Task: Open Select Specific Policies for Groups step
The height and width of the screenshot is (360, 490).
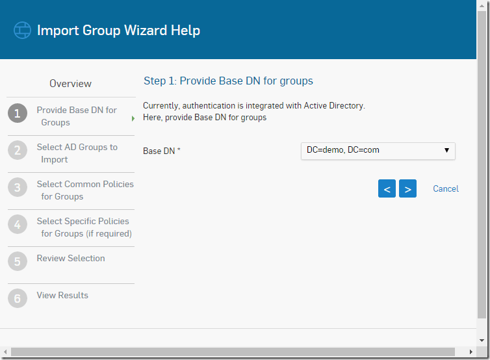Action: pos(84,227)
